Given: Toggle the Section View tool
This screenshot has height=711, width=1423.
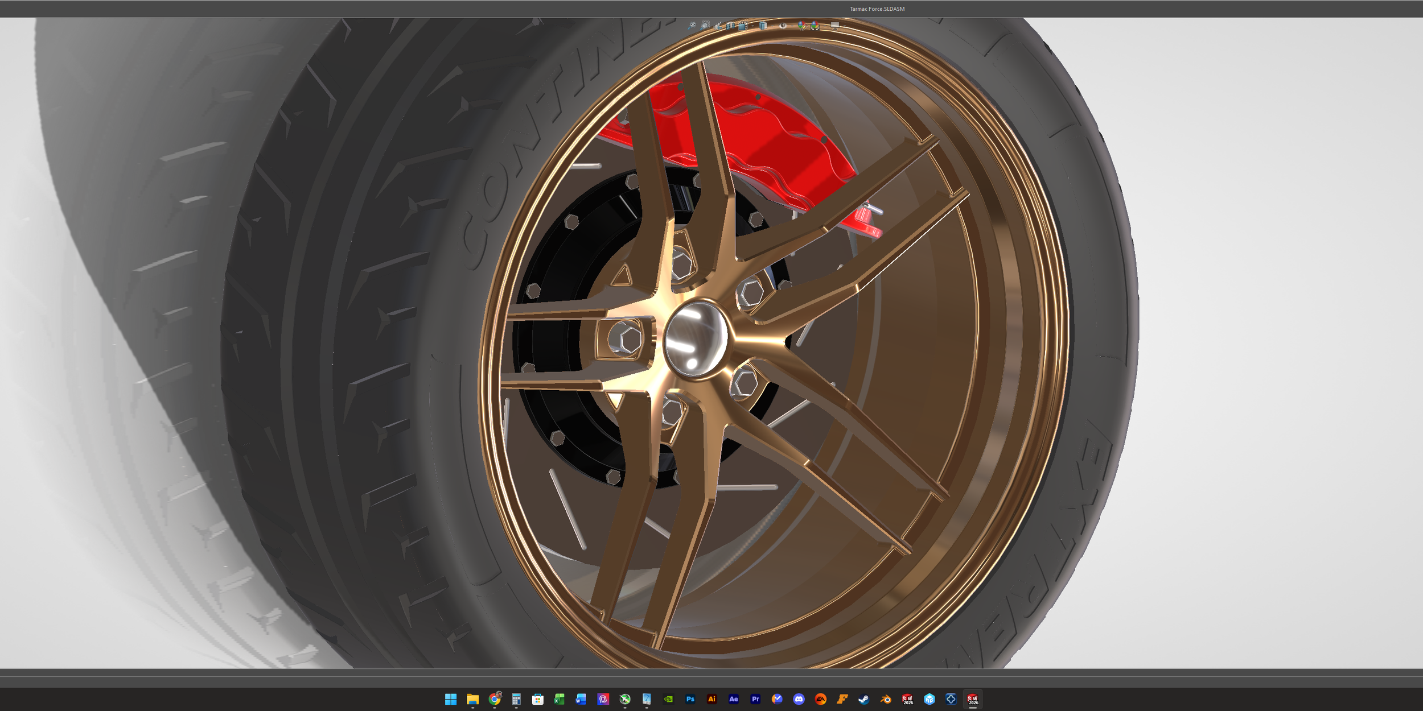Looking at the screenshot, I should pos(730,26).
